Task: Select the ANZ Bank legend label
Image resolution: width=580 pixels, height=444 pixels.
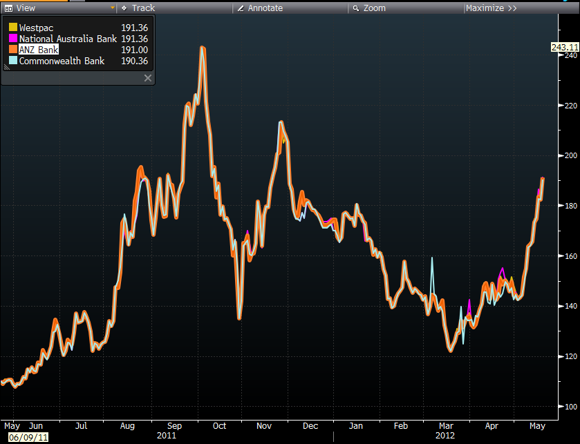Action: [x=39, y=50]
